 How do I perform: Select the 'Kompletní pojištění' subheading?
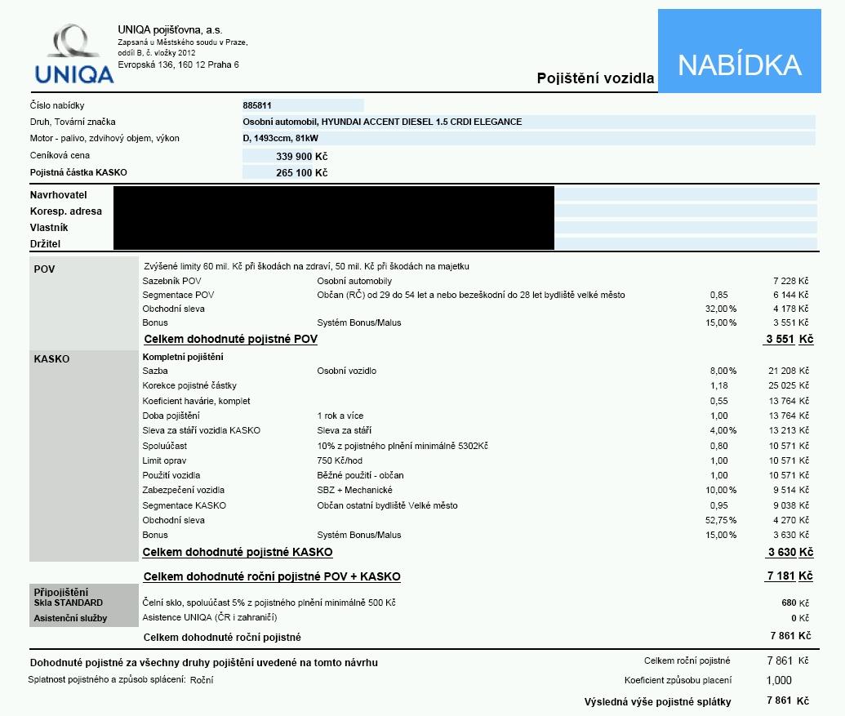pyautogui.click(x=183, y=358)
